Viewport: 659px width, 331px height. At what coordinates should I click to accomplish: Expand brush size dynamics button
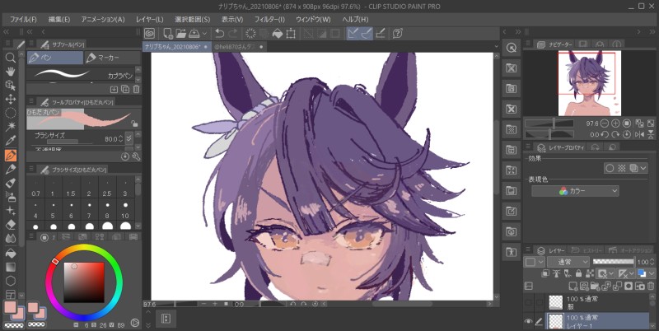tap(129, 138)
